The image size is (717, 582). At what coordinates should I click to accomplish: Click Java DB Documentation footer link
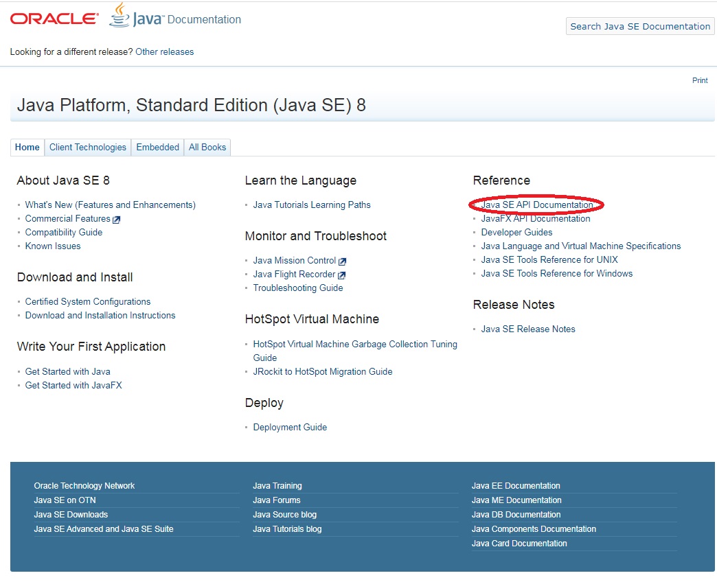coord(516,515)
